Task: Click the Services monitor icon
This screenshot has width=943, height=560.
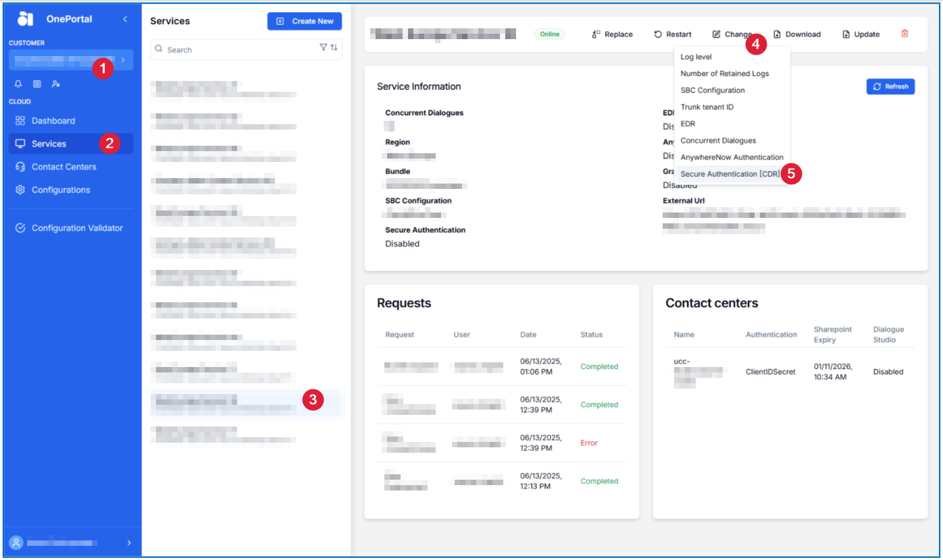Action: coord(20,144)
